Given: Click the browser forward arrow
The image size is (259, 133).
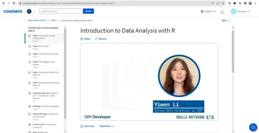Looking at the screenshot, I should click(x=9, y=3).
